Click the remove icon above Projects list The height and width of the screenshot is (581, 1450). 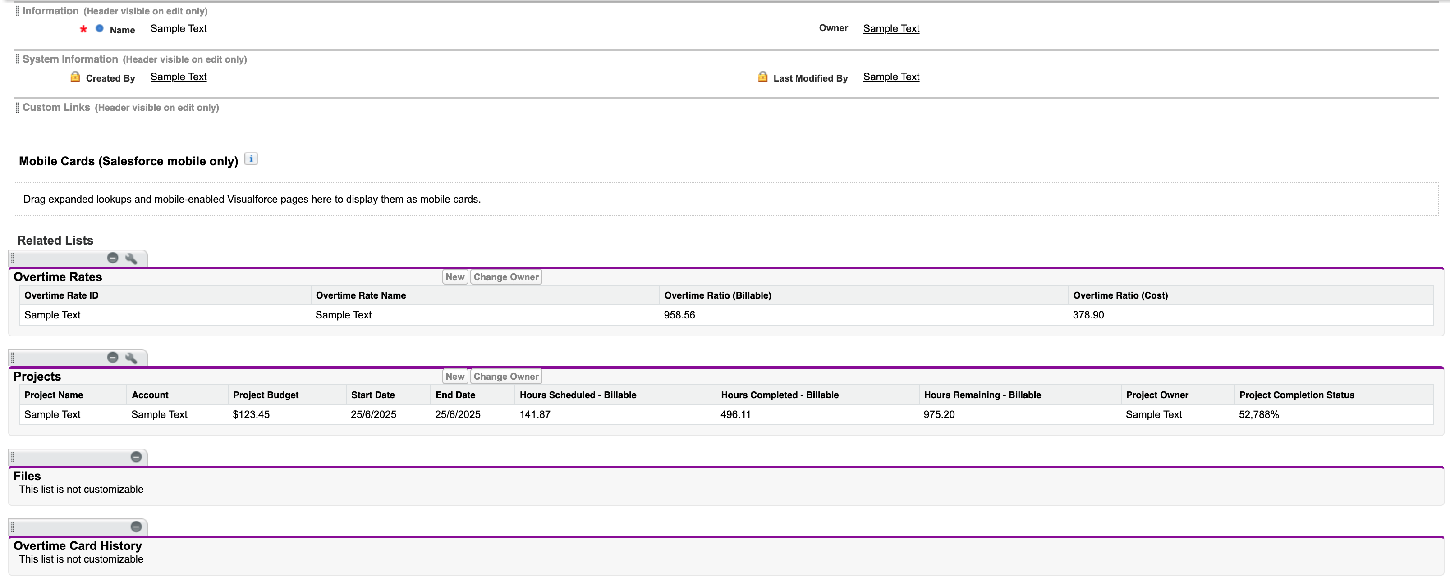click(x=113, y=358)
